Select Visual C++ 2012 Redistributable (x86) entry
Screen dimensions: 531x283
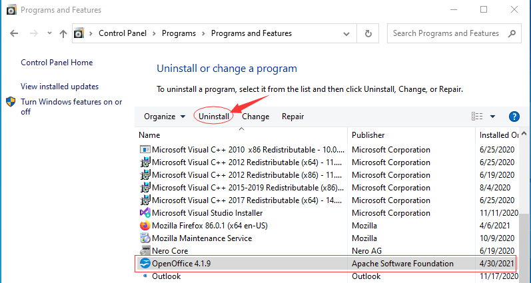[x=247, y=175]
